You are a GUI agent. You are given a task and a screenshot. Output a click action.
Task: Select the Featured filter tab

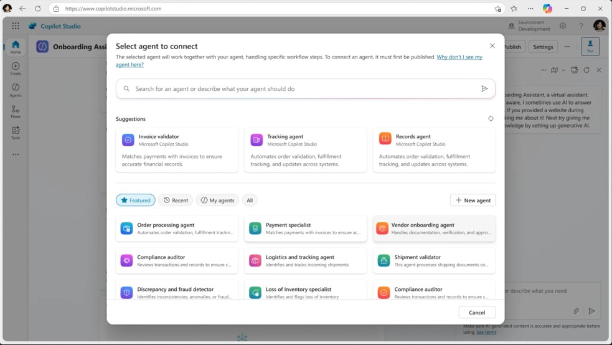136,200
